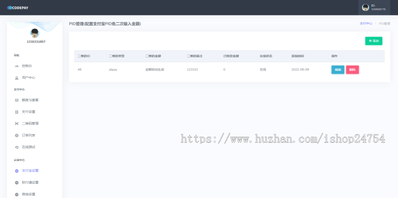Image resolution: width=398 pixels, height=198 pixels.
Task: Click the sidebar profile avatar picture
Action: [x=34, y=33]
